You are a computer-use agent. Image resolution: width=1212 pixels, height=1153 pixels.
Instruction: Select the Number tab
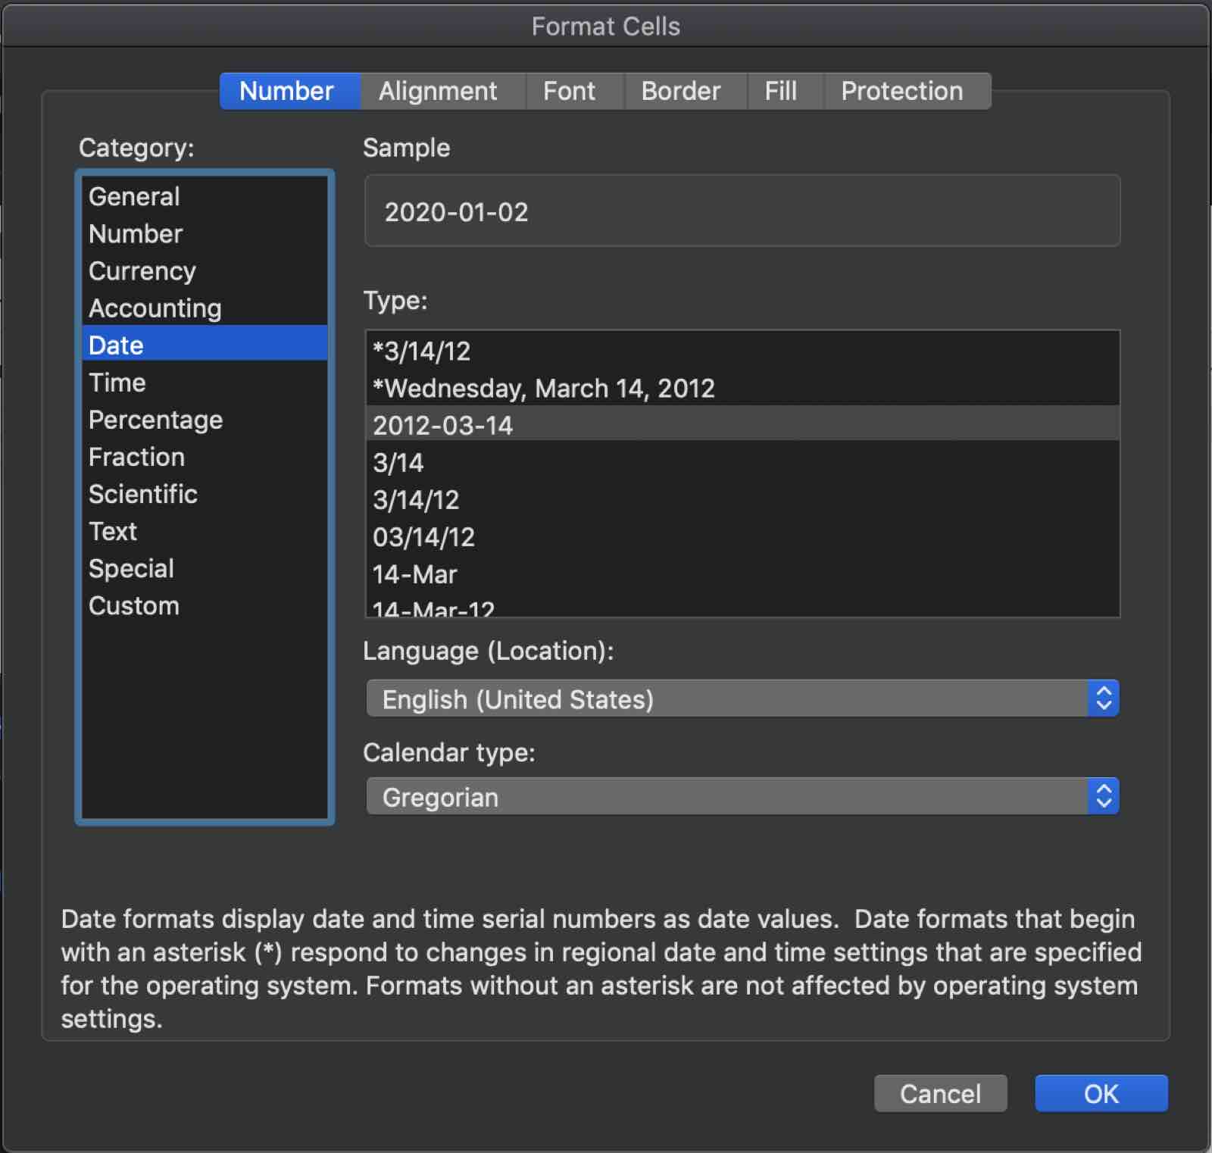pos(288,91)
